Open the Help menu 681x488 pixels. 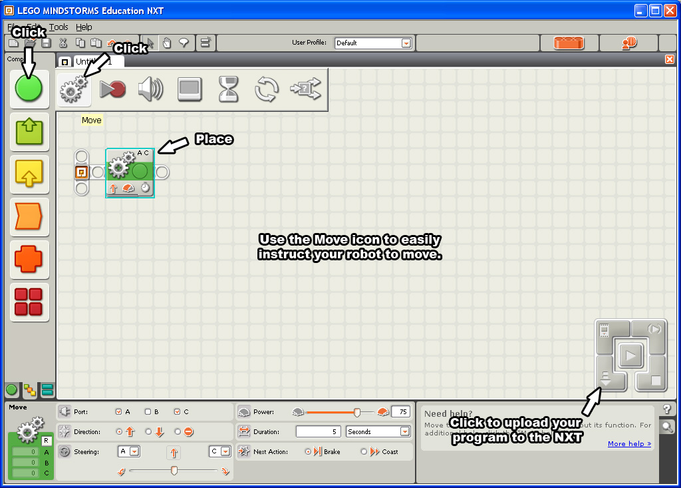pos(84,27)
